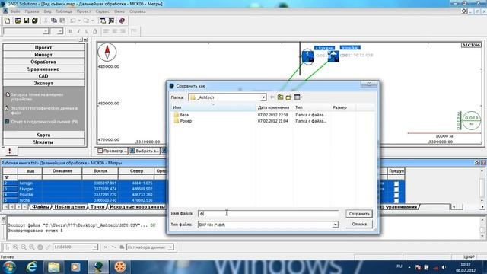487x274 pixels.
Task: Open Windows Explorer from the taskbar
Action: click(x=54, y=267)
